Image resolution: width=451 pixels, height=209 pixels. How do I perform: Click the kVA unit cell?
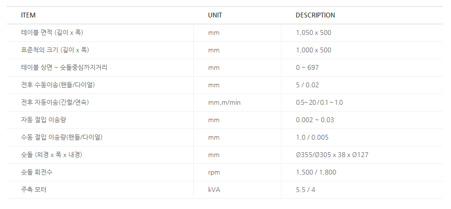214,190
